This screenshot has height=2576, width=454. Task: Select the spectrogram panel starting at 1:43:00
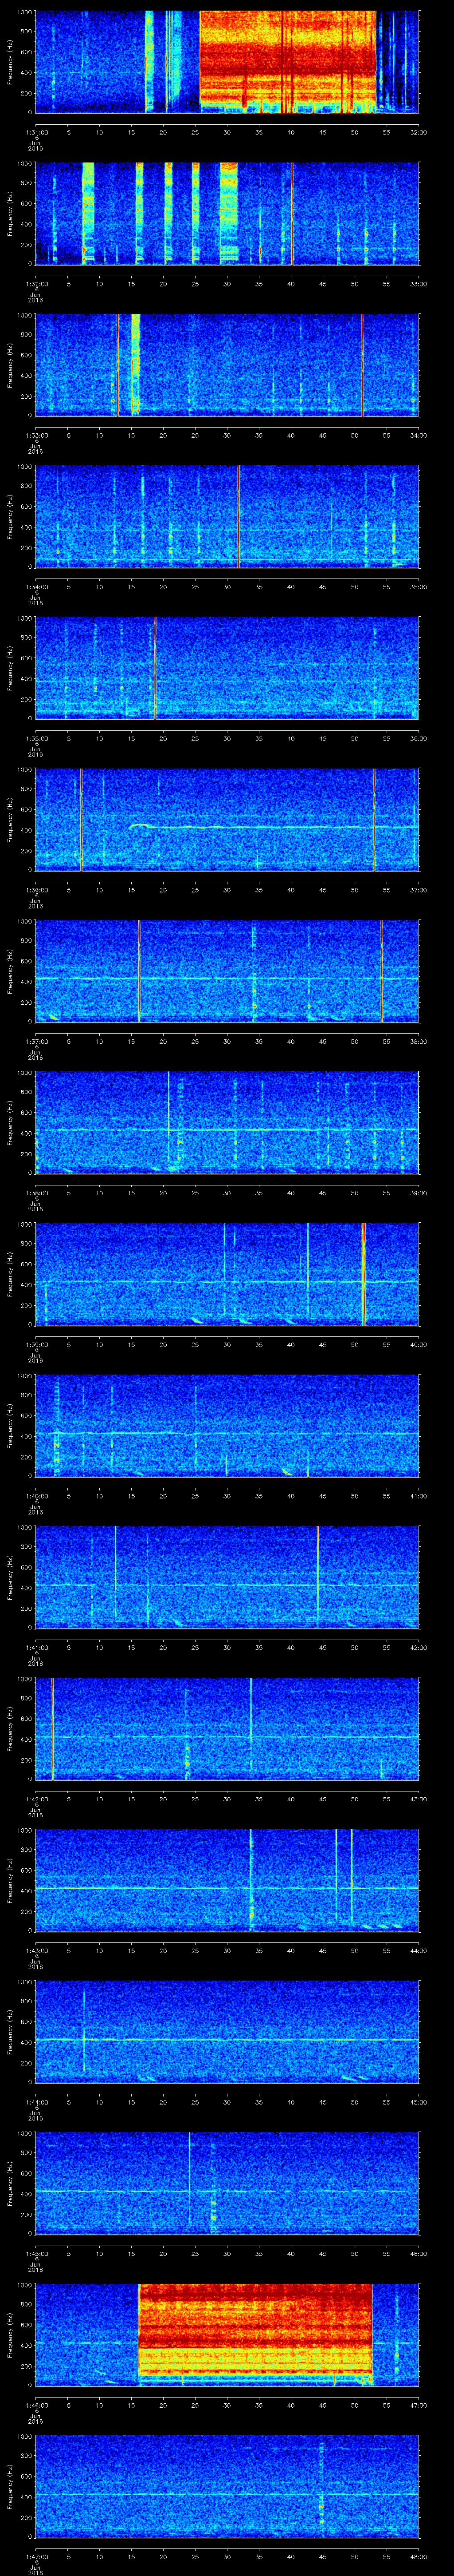click(x=227, y=1880)
